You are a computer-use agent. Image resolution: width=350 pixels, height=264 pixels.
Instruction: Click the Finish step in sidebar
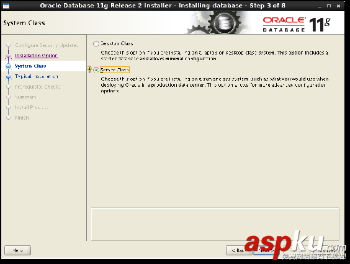(22, 118)
